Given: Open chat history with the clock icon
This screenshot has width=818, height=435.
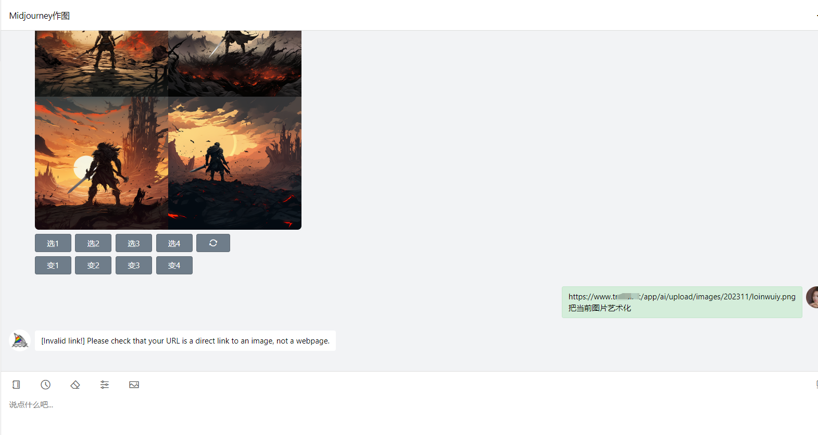Looking at the screenshot, I should [46, 385].
